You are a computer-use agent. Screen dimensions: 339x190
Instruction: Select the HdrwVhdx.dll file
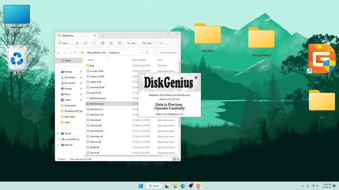(x=96, y=136)
